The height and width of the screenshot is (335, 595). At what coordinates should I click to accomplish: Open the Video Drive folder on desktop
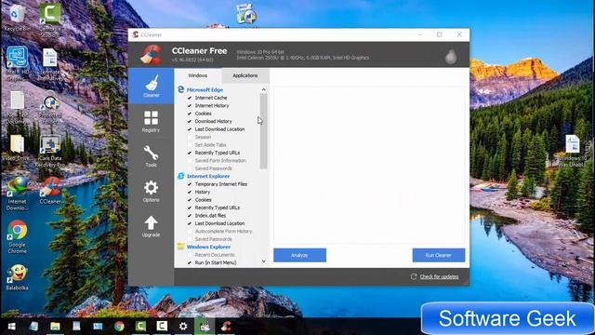[17, 147]
